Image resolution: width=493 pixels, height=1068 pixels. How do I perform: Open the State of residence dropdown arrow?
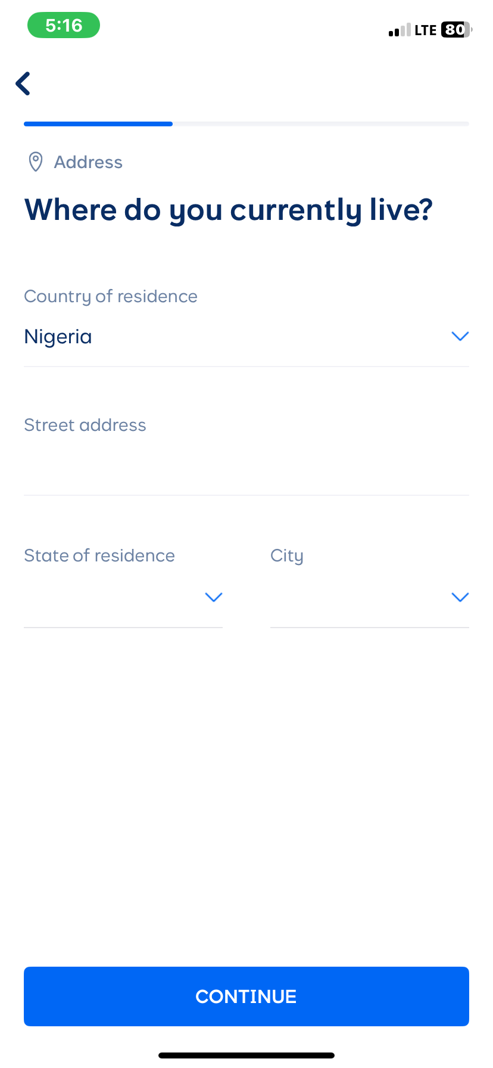[213, 597]
